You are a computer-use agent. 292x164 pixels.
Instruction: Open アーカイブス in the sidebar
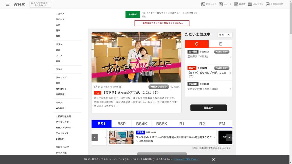pos(62,133)
